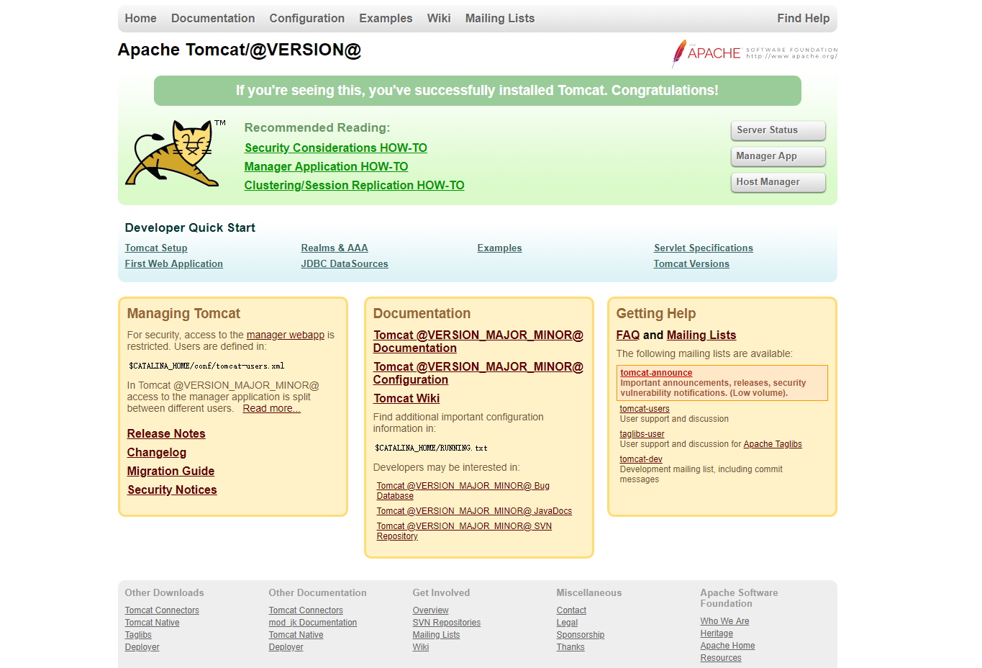982x668 pixels.
Task: Open the Heritage link
Action: 717,633
